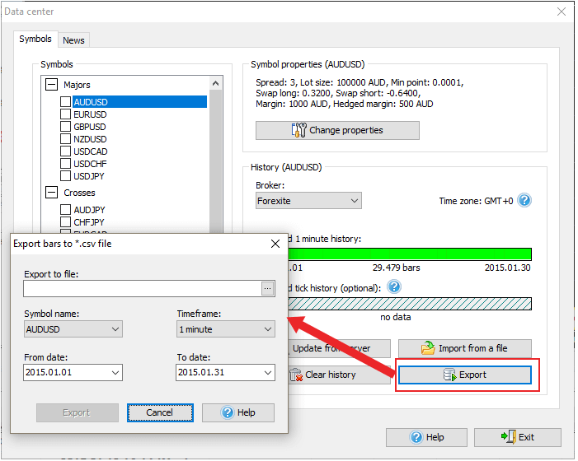Screen dimensions: 578x461
Task: Check the EURUSD symbol checkbox
Action: click(x=66, y=114)
